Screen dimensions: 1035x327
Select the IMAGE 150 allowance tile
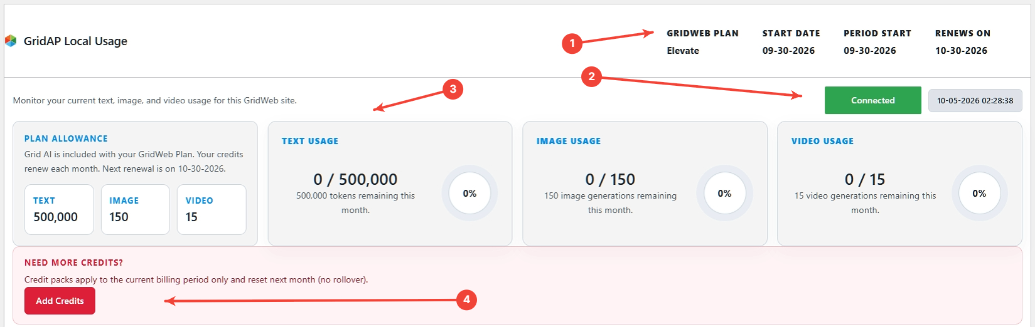[136, 209]
